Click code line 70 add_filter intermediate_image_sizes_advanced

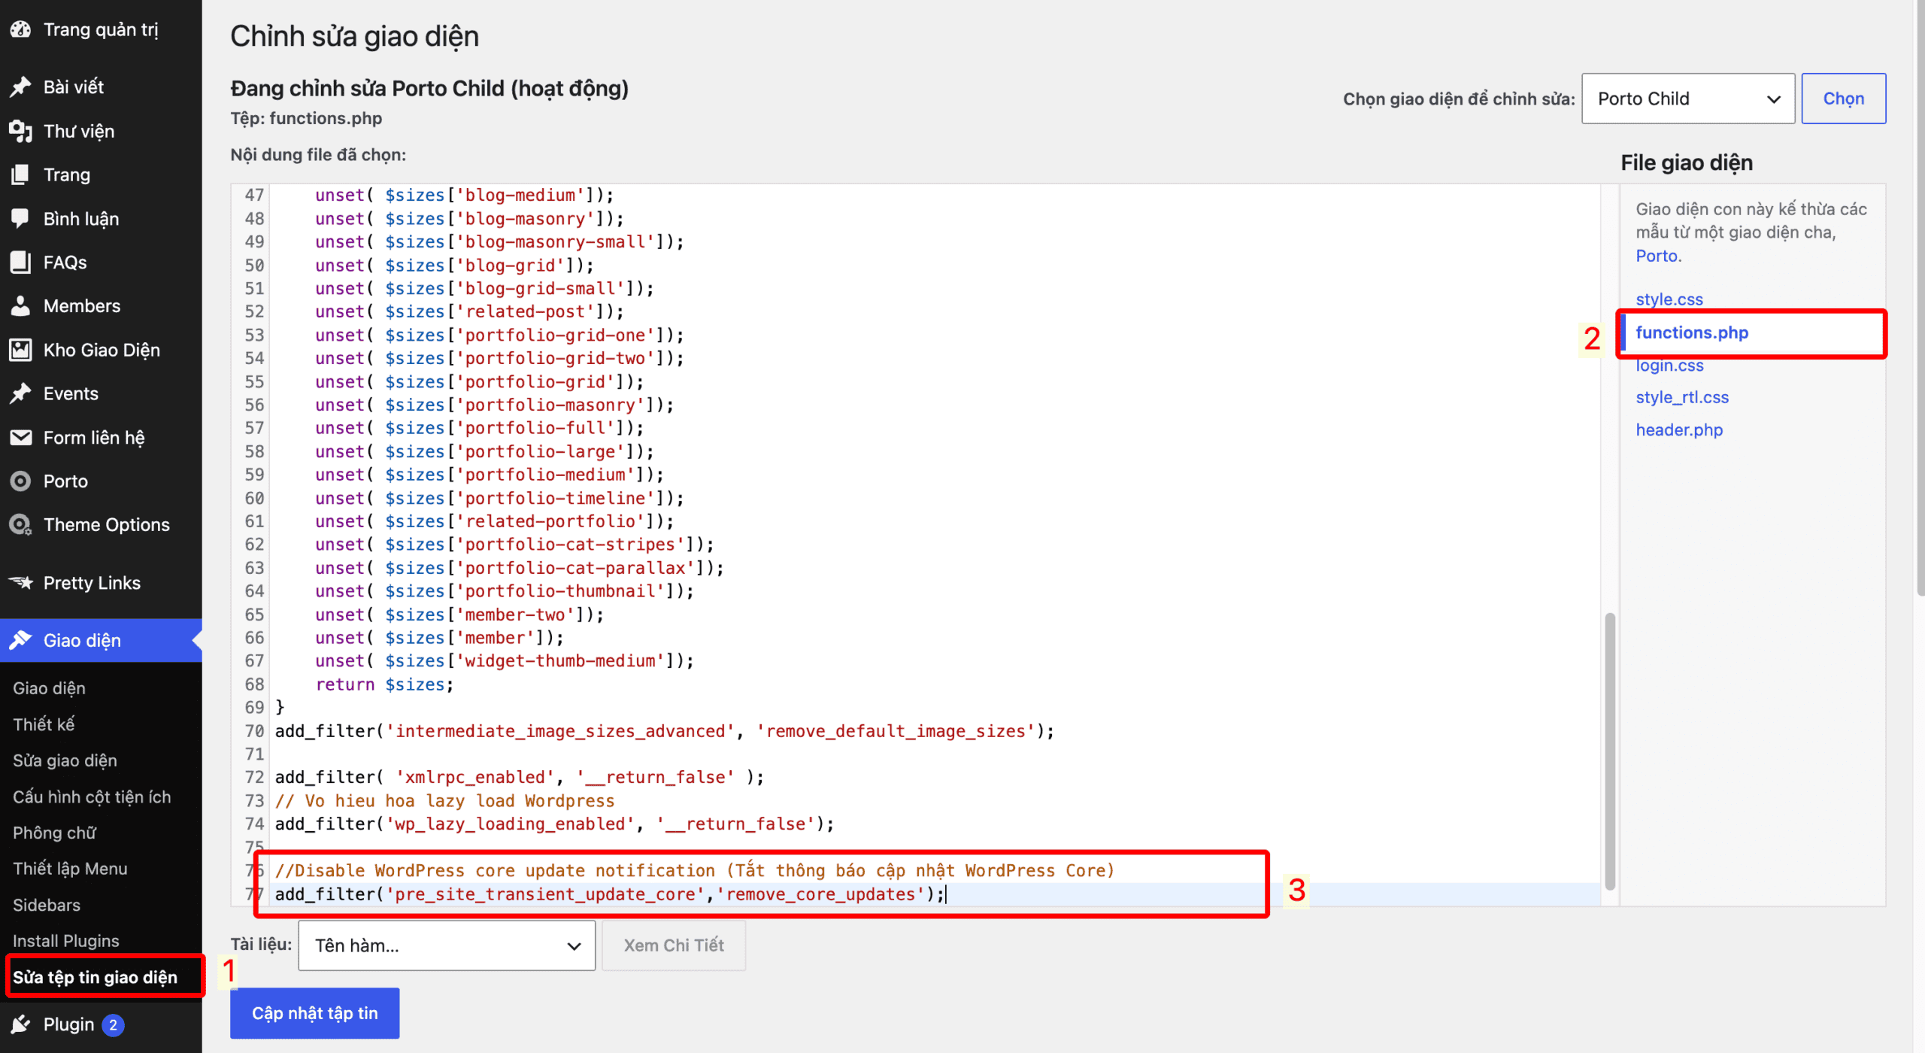[x=665, y=731]
